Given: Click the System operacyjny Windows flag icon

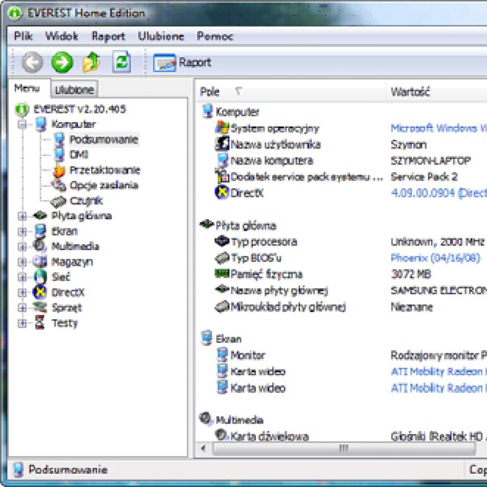Looking at the screenshot, I should click(223, 127).
